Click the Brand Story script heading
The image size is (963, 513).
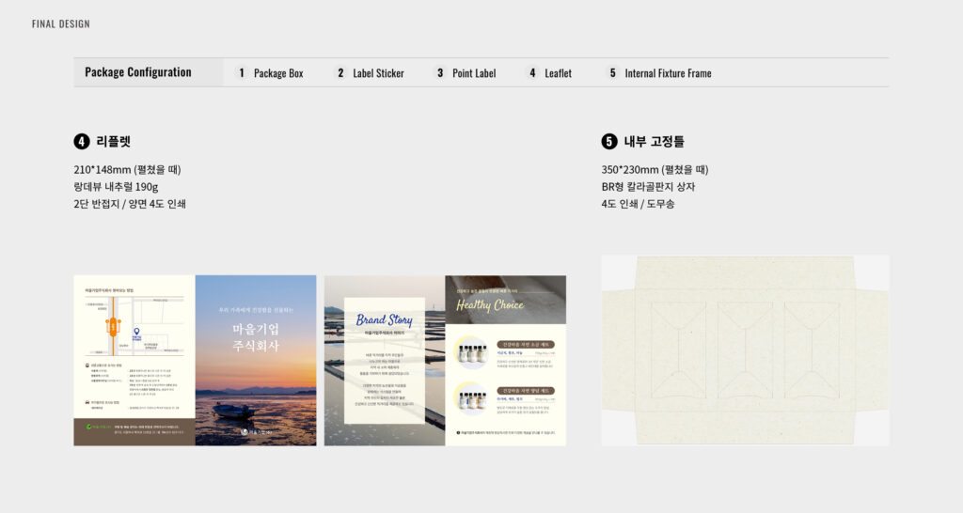[x=384, y=320]
